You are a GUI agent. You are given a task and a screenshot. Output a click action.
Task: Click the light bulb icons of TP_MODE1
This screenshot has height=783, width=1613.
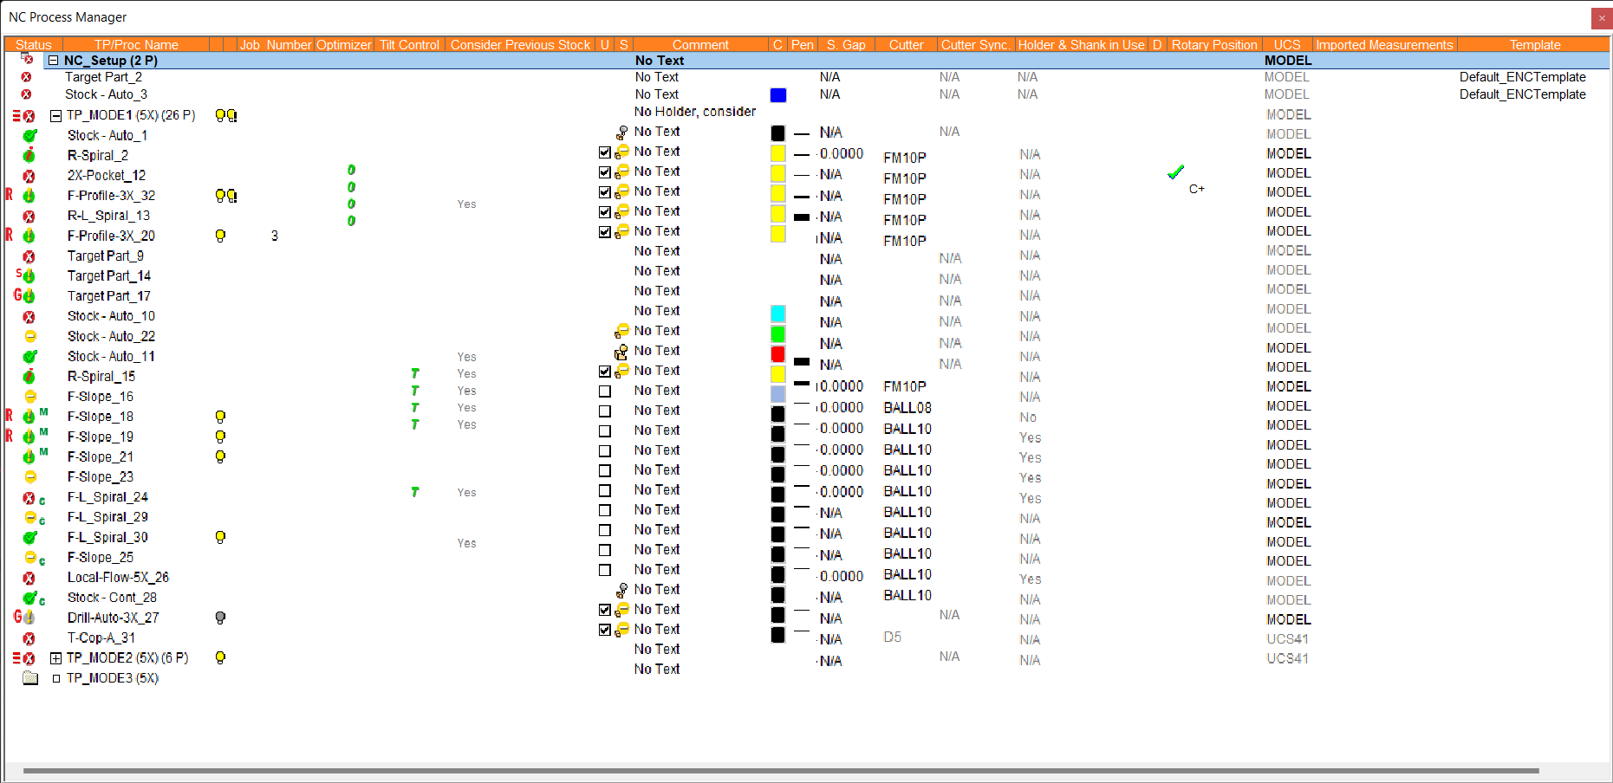226,115
